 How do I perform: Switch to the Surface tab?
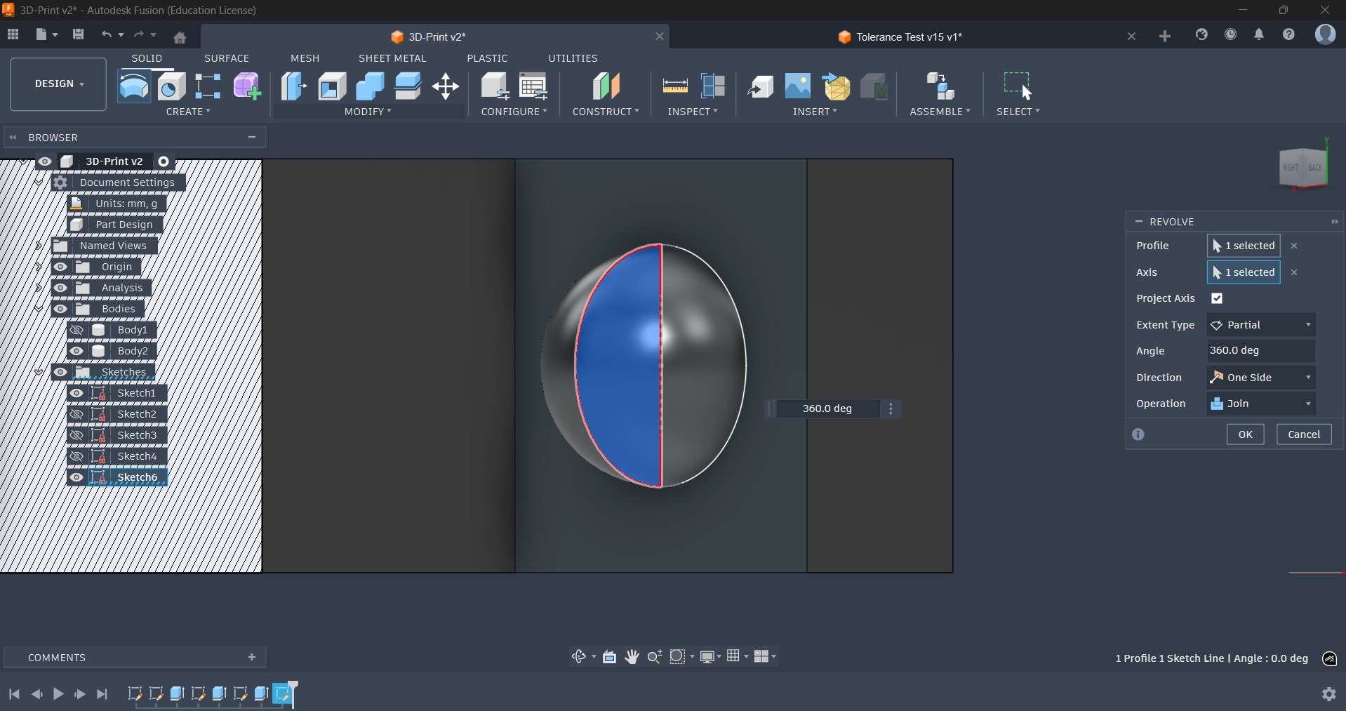click(x=227, y=58)
